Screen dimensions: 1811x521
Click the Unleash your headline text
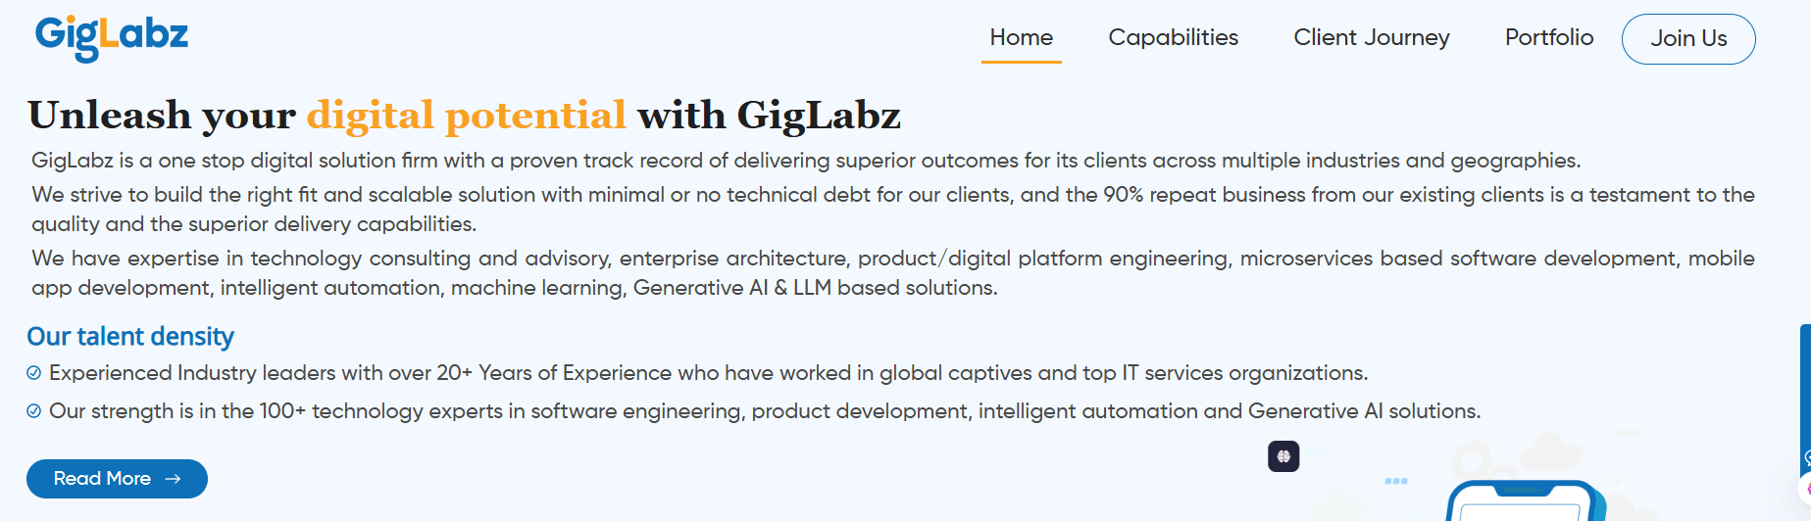pyautogui.click(x=162, y=116)
